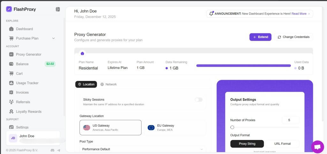This screenshot has height=154, width=327.
Task: Click the announcement bell icon
Action: coord(211,14)
